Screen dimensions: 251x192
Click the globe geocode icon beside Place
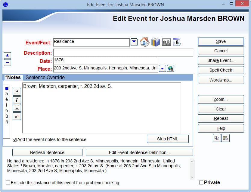[170, 69]
